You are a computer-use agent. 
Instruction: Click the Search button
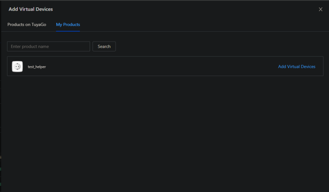click(x=104, y=46)
